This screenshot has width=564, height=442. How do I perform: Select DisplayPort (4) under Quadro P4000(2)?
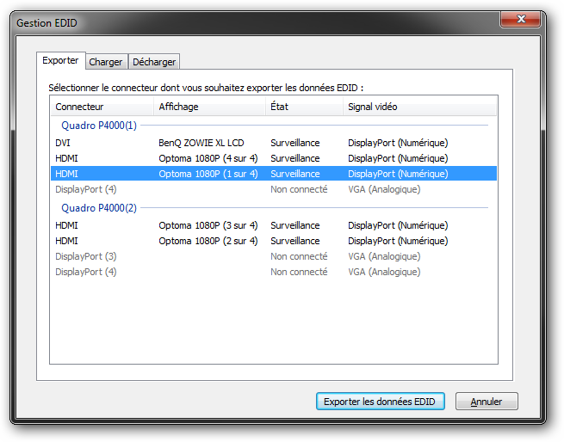pos(86,272)
